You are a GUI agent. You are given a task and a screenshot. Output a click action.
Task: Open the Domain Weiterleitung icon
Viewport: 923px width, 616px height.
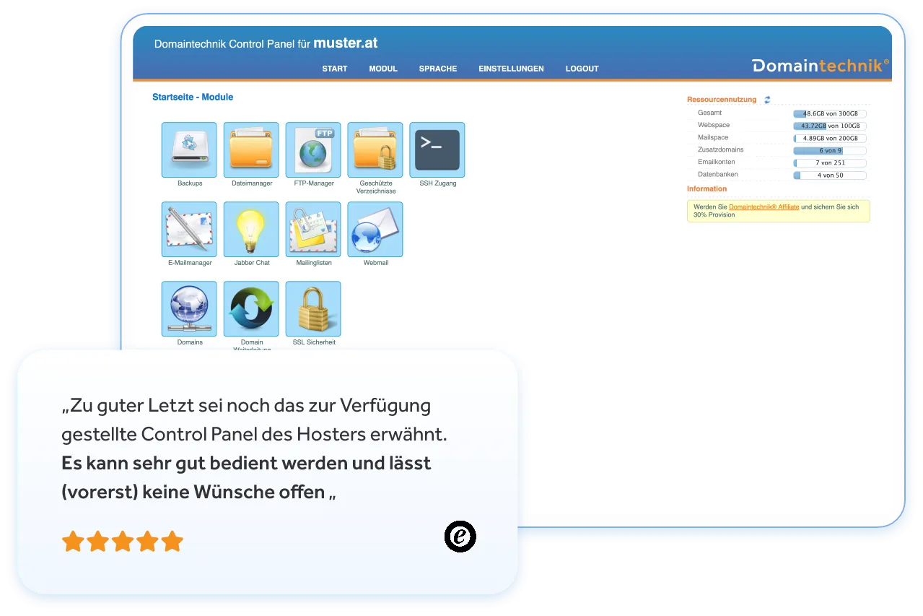[x=251, y=308]
